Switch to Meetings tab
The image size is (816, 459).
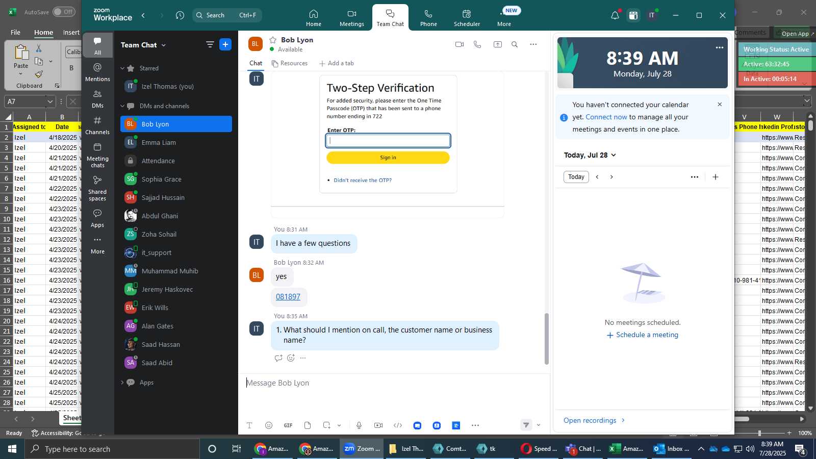(352, 17)
